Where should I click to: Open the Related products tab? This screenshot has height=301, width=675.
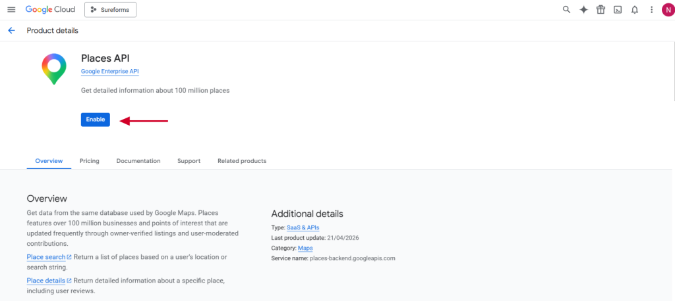tap(242, 161)
